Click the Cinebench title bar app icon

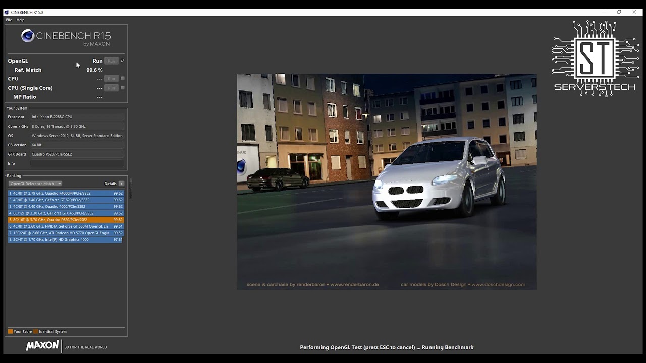coord(7,12)
